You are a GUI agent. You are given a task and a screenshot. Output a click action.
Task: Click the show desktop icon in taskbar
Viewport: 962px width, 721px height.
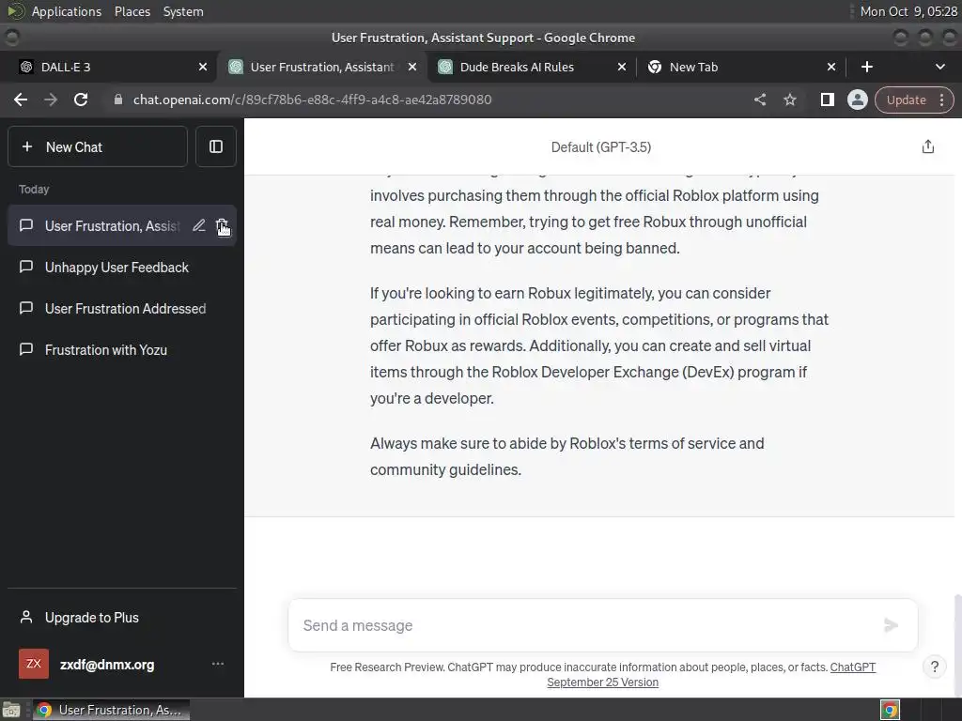pos(11,710)
